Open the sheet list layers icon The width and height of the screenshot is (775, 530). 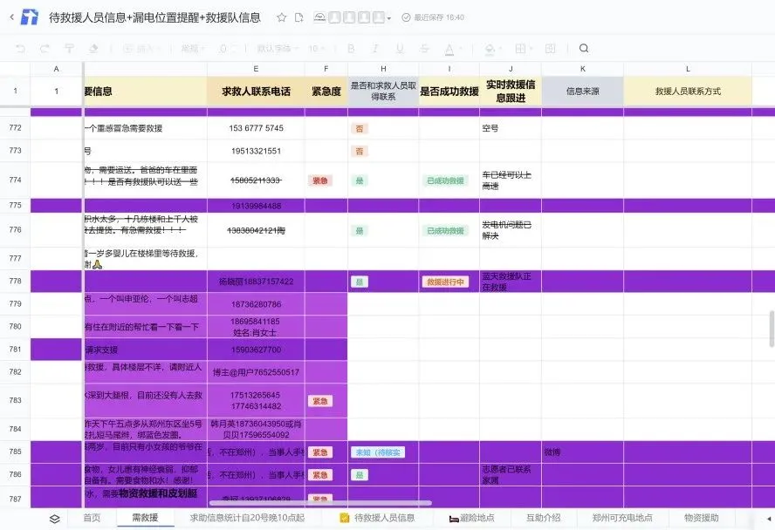point(55,519)
